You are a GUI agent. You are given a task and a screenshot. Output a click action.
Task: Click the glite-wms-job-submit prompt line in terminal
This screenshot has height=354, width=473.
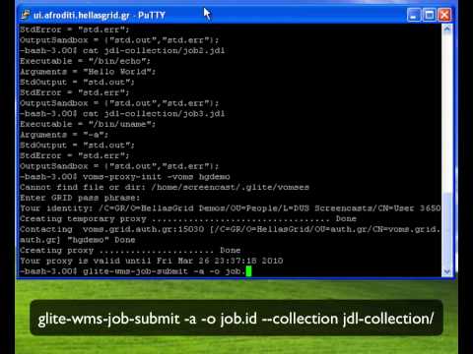136,271
